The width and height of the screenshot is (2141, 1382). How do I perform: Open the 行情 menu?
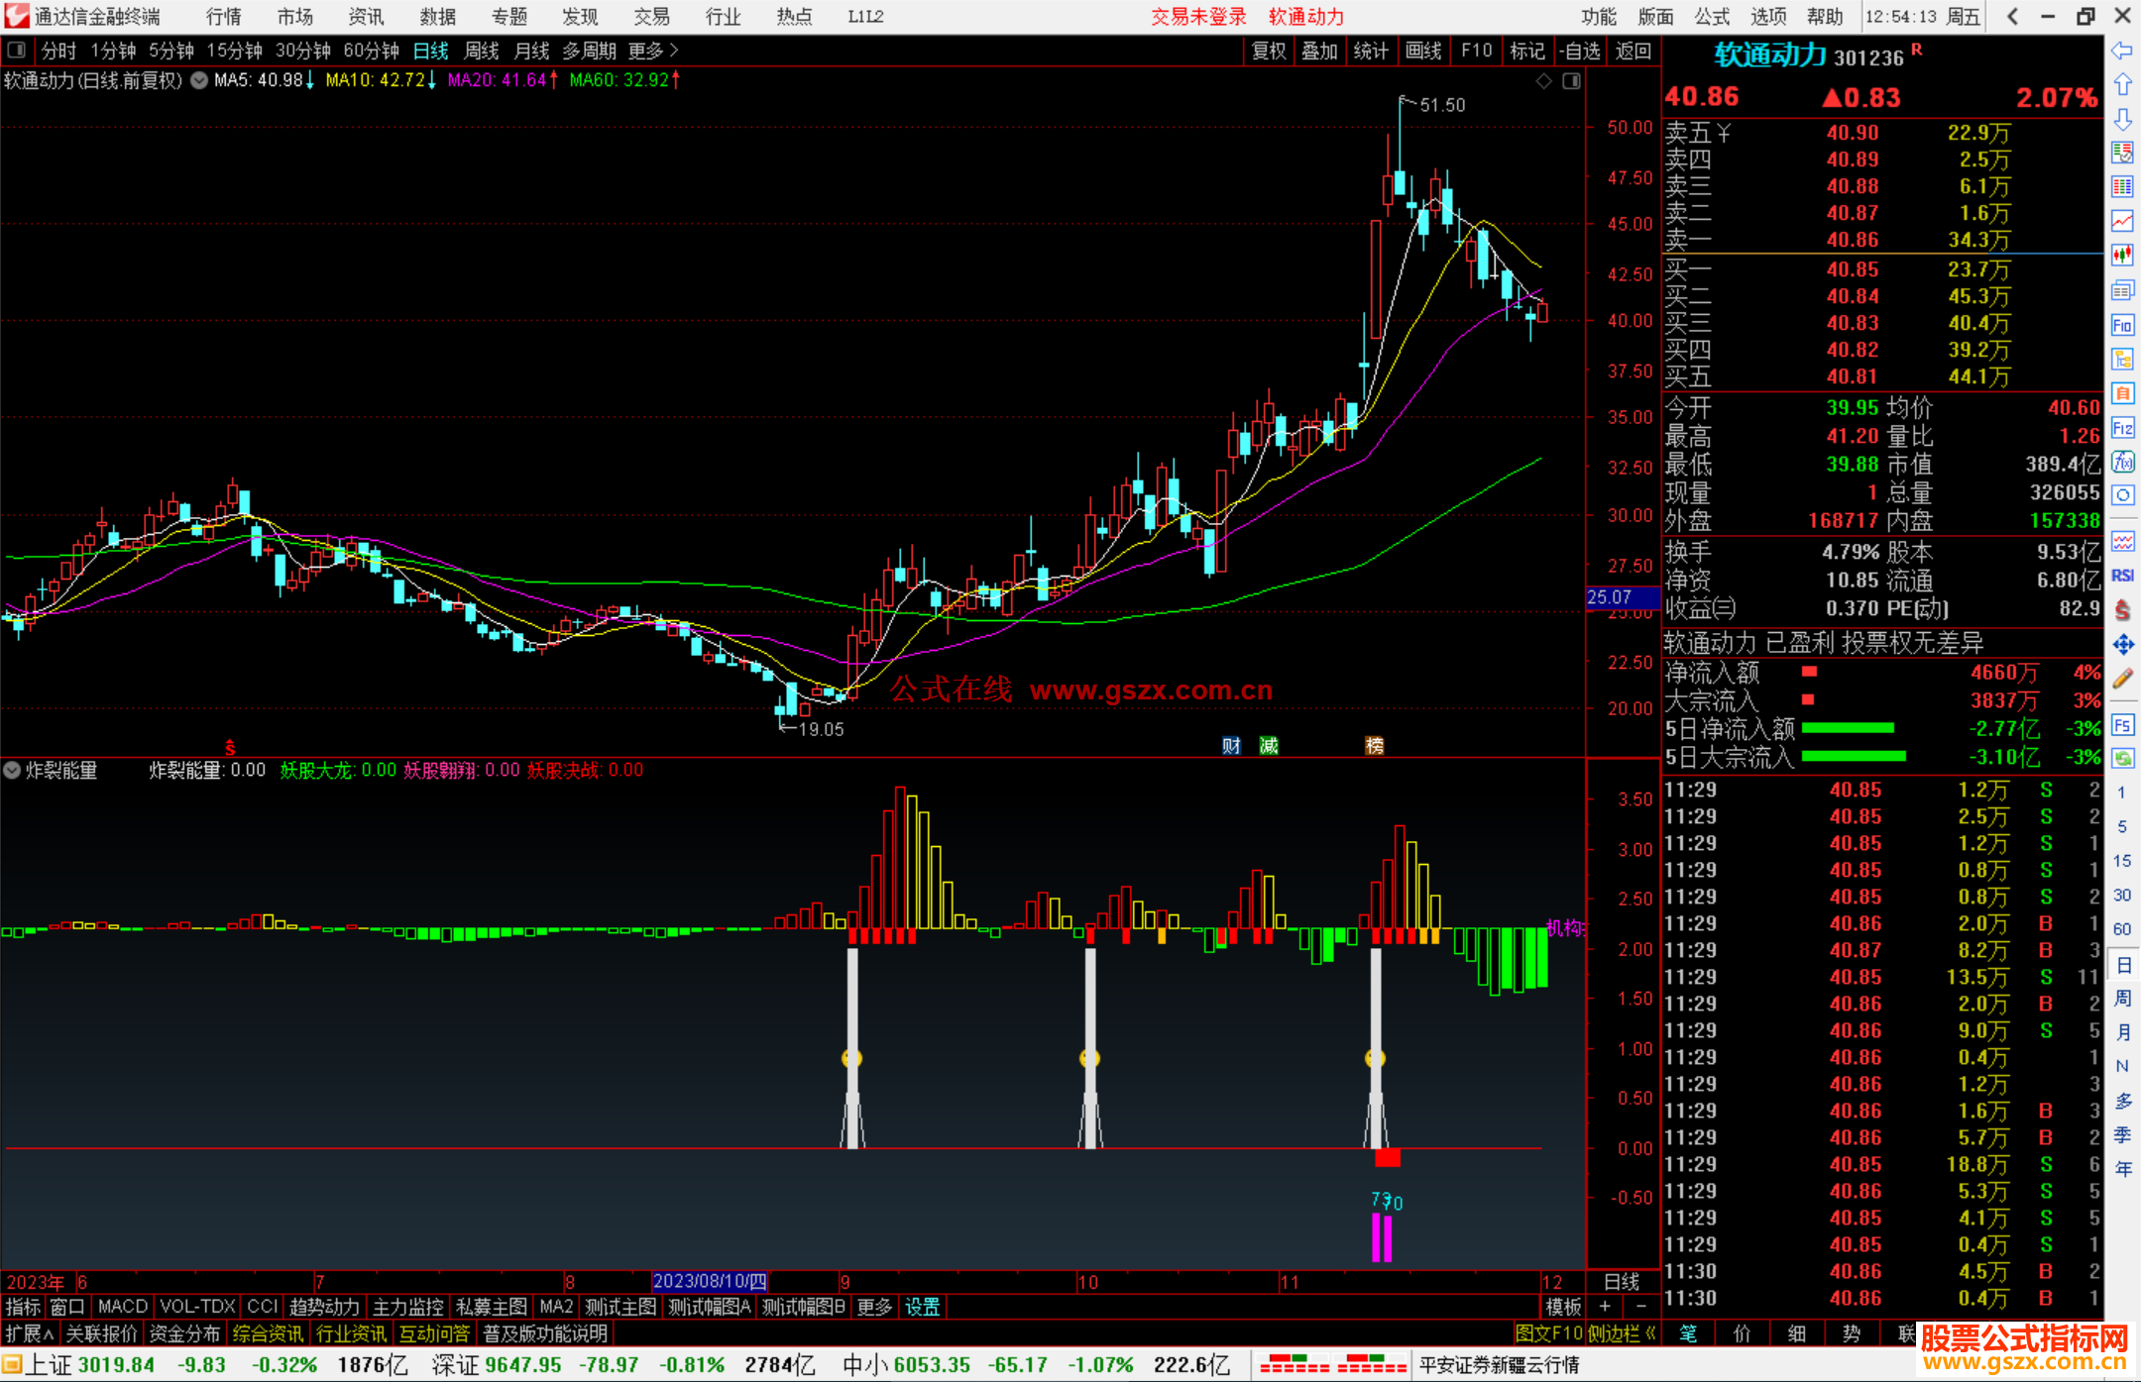coord(224,17)
